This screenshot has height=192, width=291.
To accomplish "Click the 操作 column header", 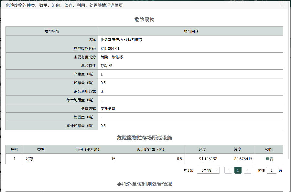I will 269,149.
